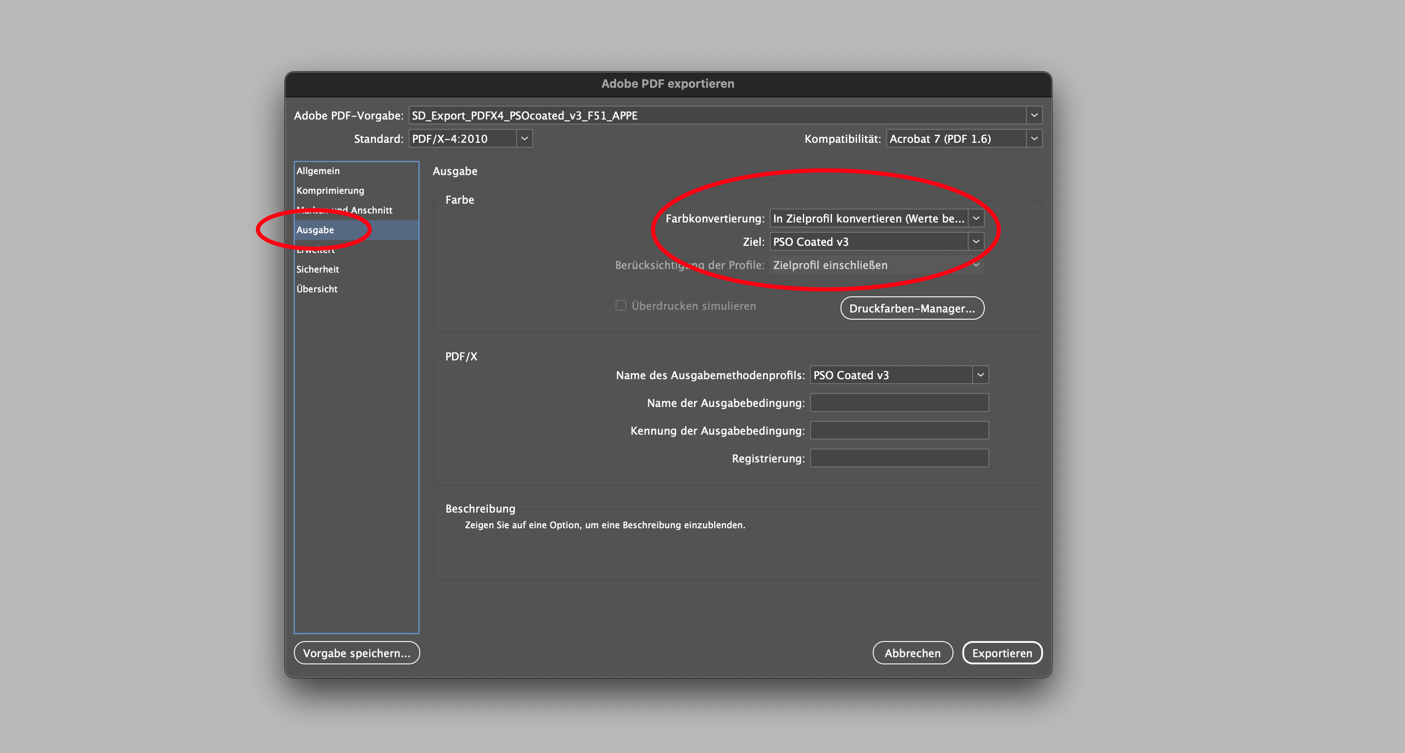Viewport: 1405px width, 753px height.
Task: Open the Farbkonvertierung dropdown arrow
Action: tap(976, 218)
